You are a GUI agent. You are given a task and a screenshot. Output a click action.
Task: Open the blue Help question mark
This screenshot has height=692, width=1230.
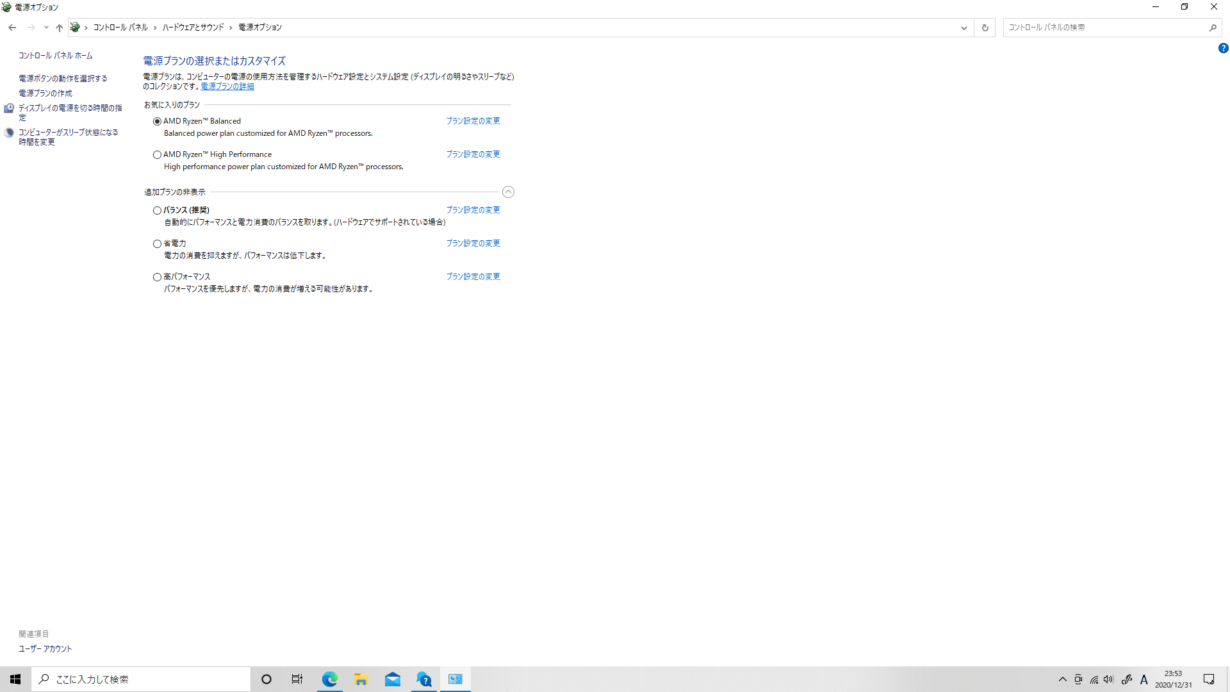(1223, 48)
